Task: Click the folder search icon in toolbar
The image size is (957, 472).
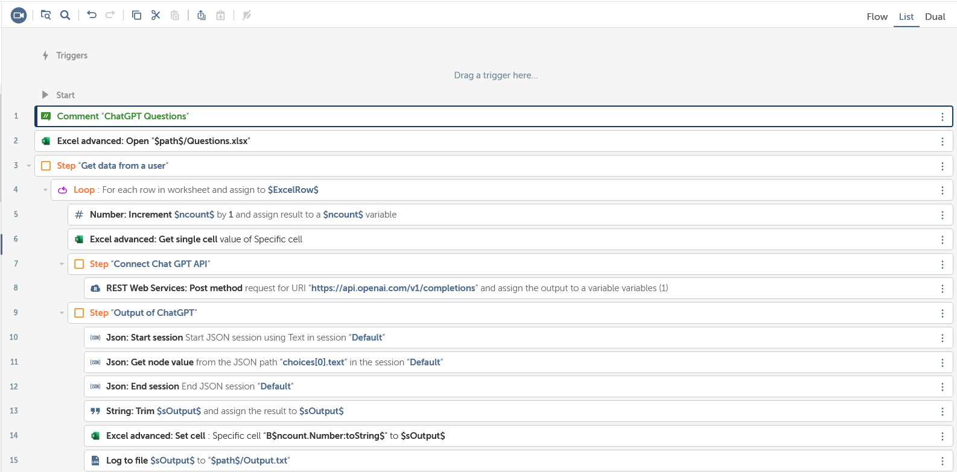Action: pyautogui.click(x=46, y=16)
